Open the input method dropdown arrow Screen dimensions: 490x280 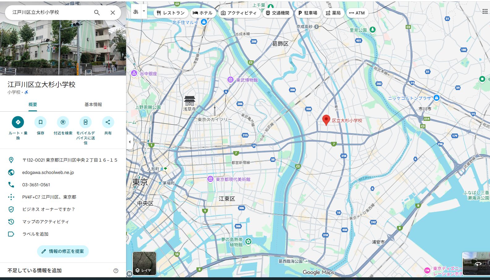144,11
